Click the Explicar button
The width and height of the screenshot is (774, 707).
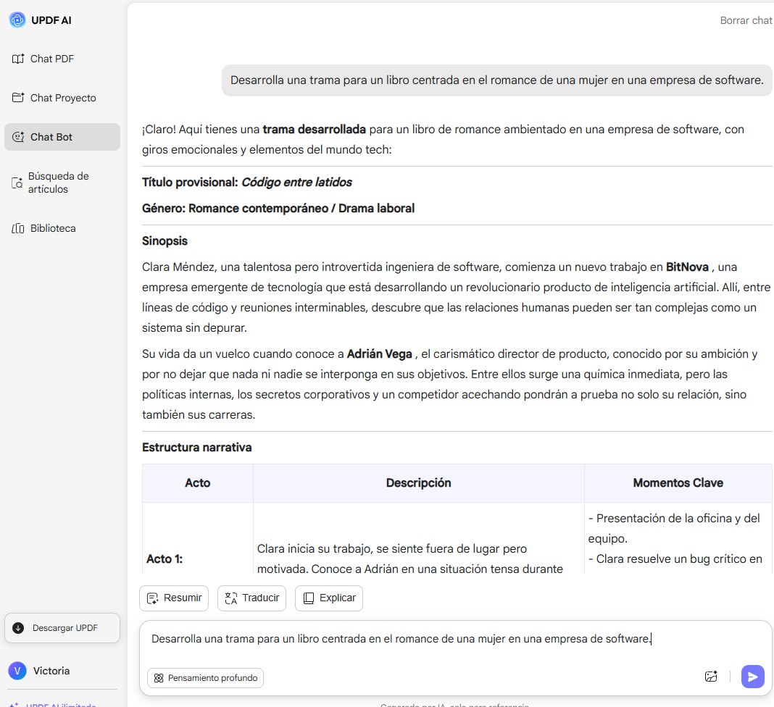tap(329, 598)
